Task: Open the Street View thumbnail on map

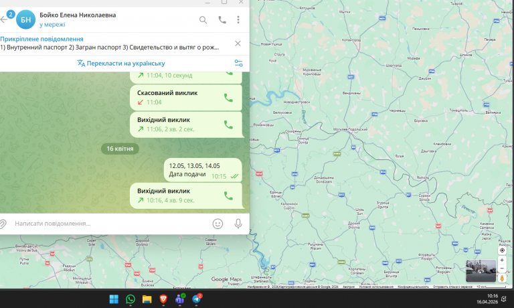Action: 481,271
